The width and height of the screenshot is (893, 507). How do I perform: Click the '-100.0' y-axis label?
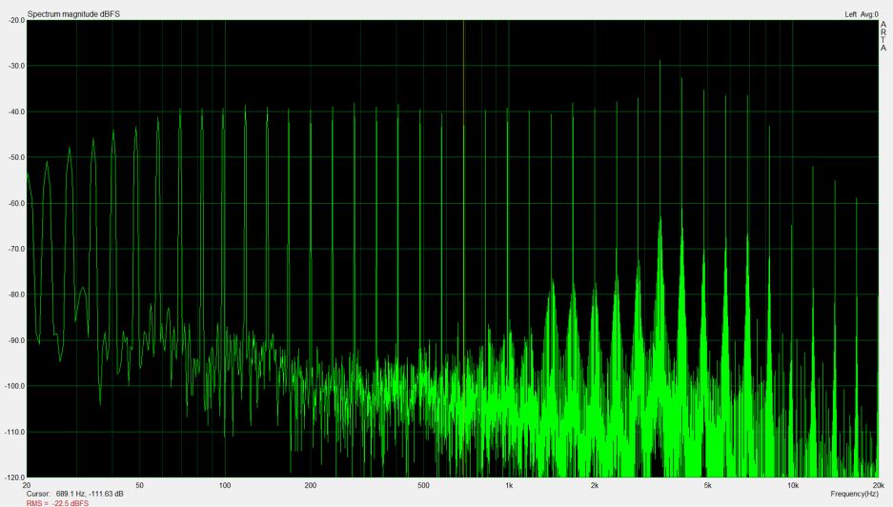coord(15,386)
